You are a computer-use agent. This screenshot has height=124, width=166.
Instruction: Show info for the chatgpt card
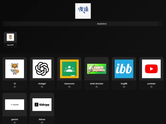tap(42, 87)
